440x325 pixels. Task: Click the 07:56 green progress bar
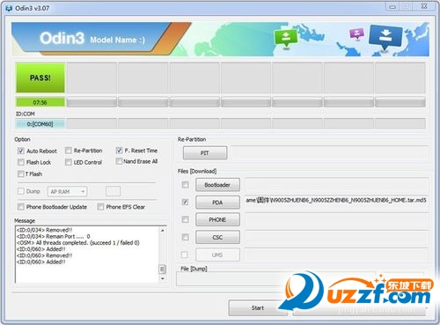pyautogui.click(x=40, y=102)
